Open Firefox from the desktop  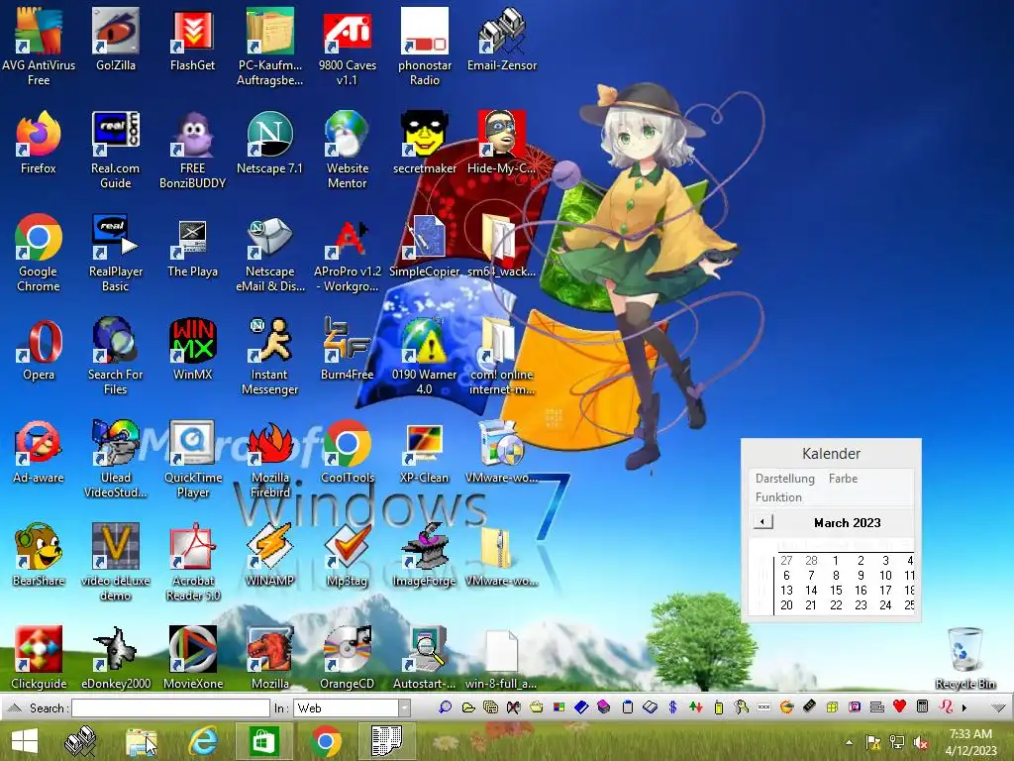click(x=39, y=143)
